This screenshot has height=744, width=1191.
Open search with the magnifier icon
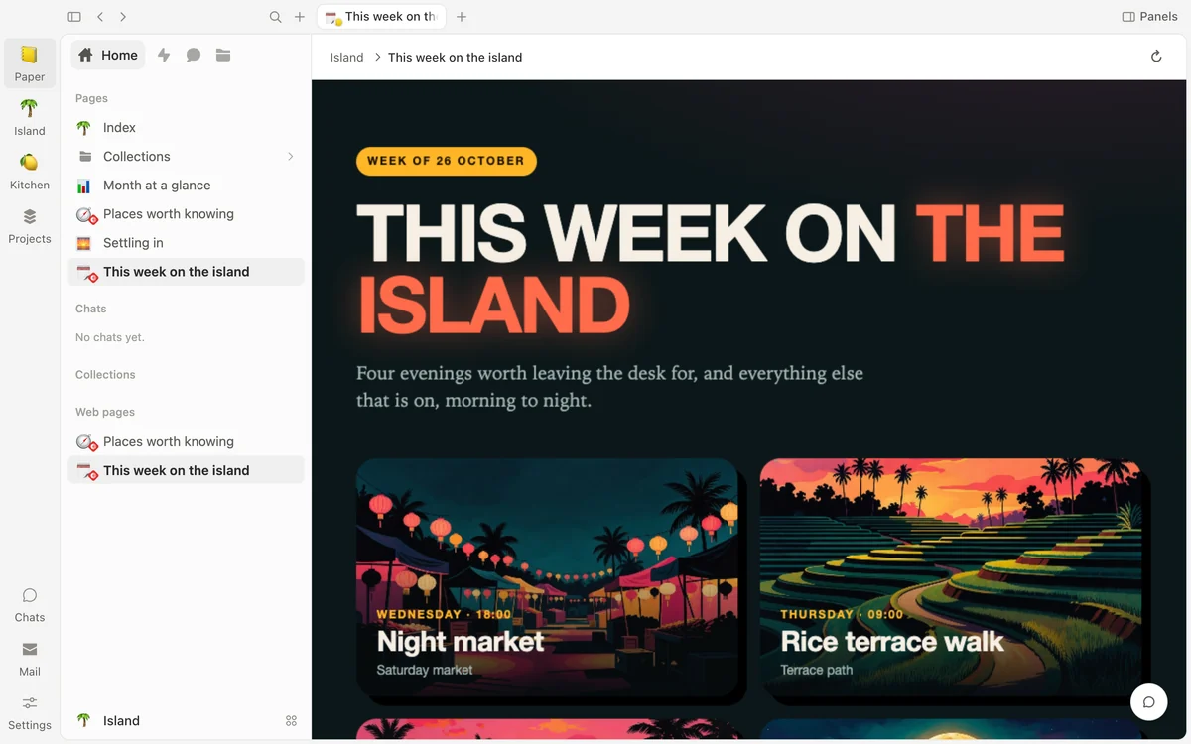(x=276, y=17)
